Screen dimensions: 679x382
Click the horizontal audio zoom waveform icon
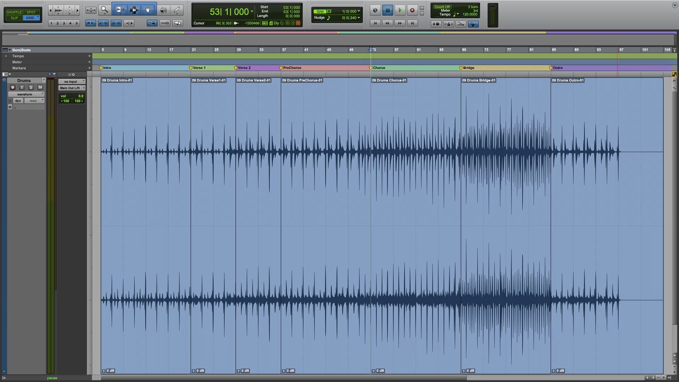[x=59, y=10]
